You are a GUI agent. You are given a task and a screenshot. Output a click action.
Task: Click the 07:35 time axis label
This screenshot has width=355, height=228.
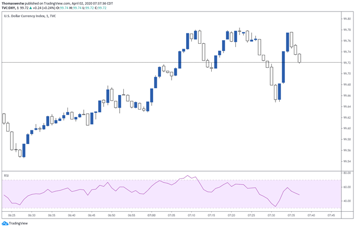coord(291,215)
